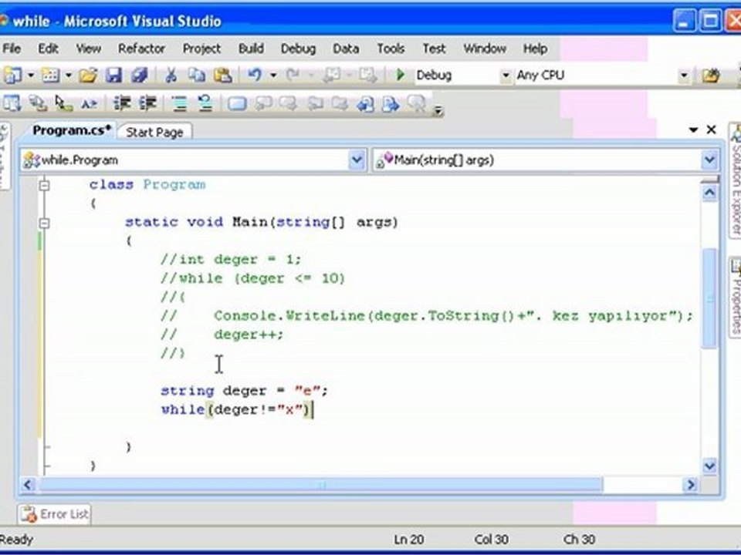Open the File menu
Image resolution: width=741 pixels, height=555 pixels.
12,49
